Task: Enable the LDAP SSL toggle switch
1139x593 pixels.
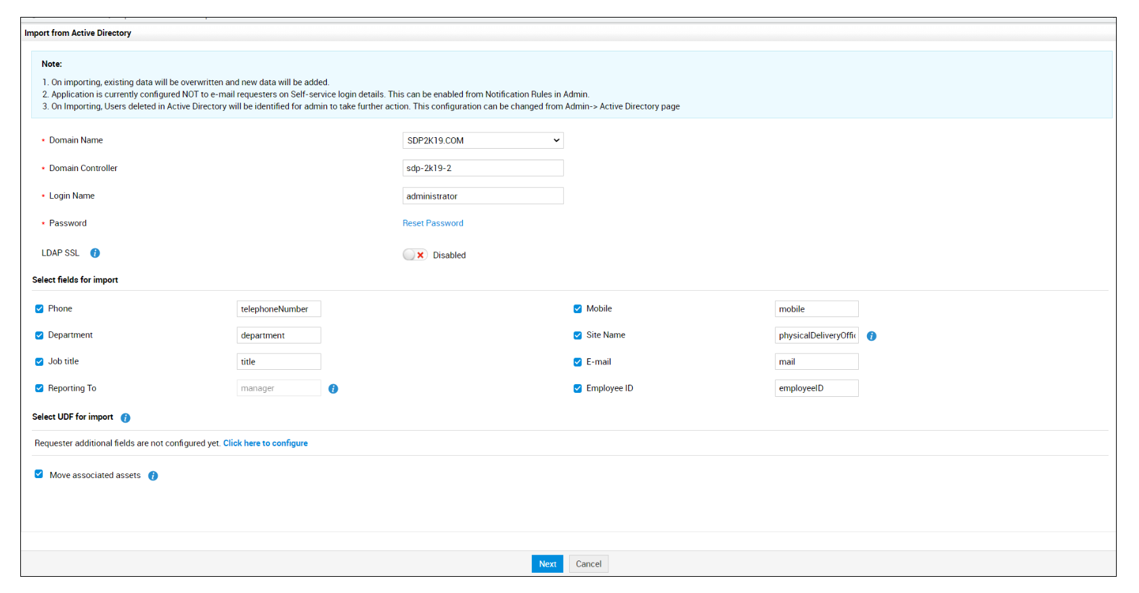Action: click(x=414, y=255)
